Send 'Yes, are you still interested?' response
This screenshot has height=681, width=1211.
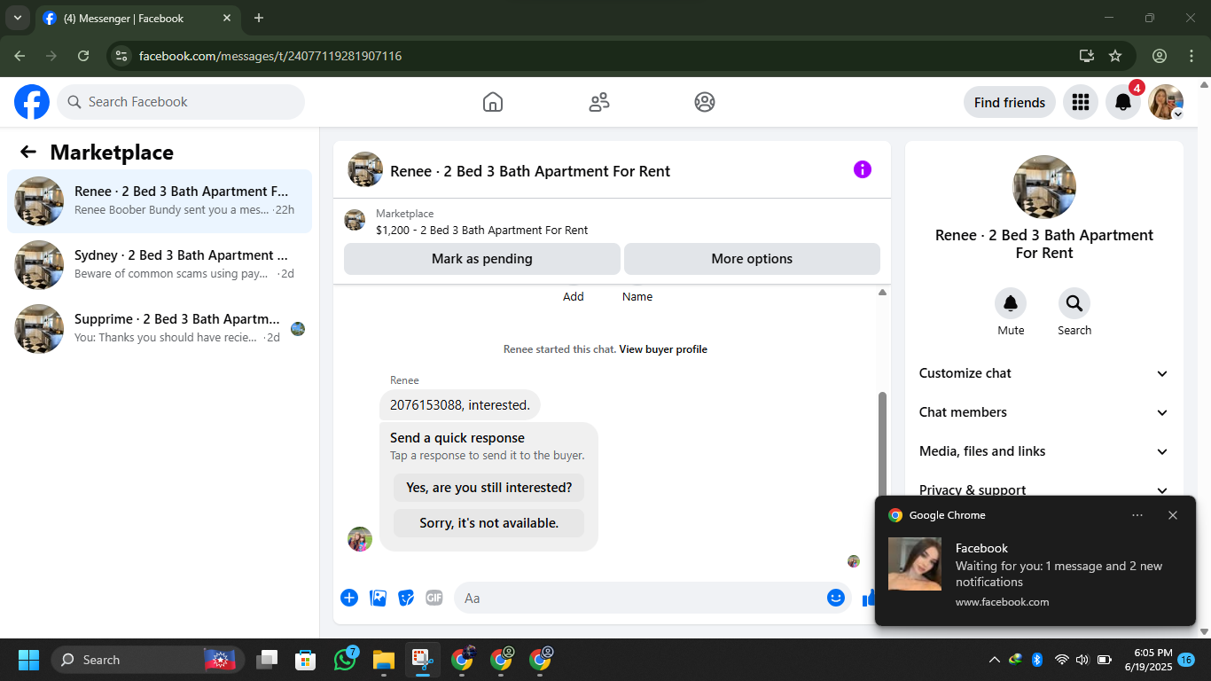489,488
